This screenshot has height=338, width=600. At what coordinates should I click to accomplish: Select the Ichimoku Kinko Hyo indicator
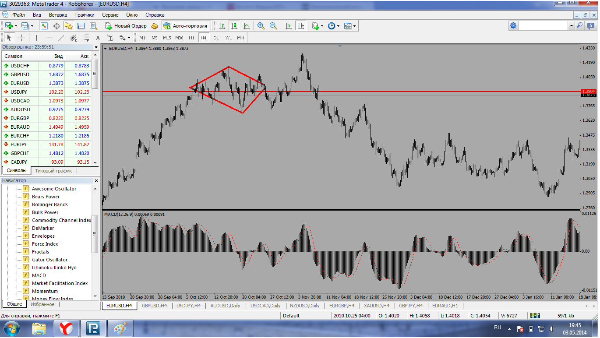coord(54,268)
